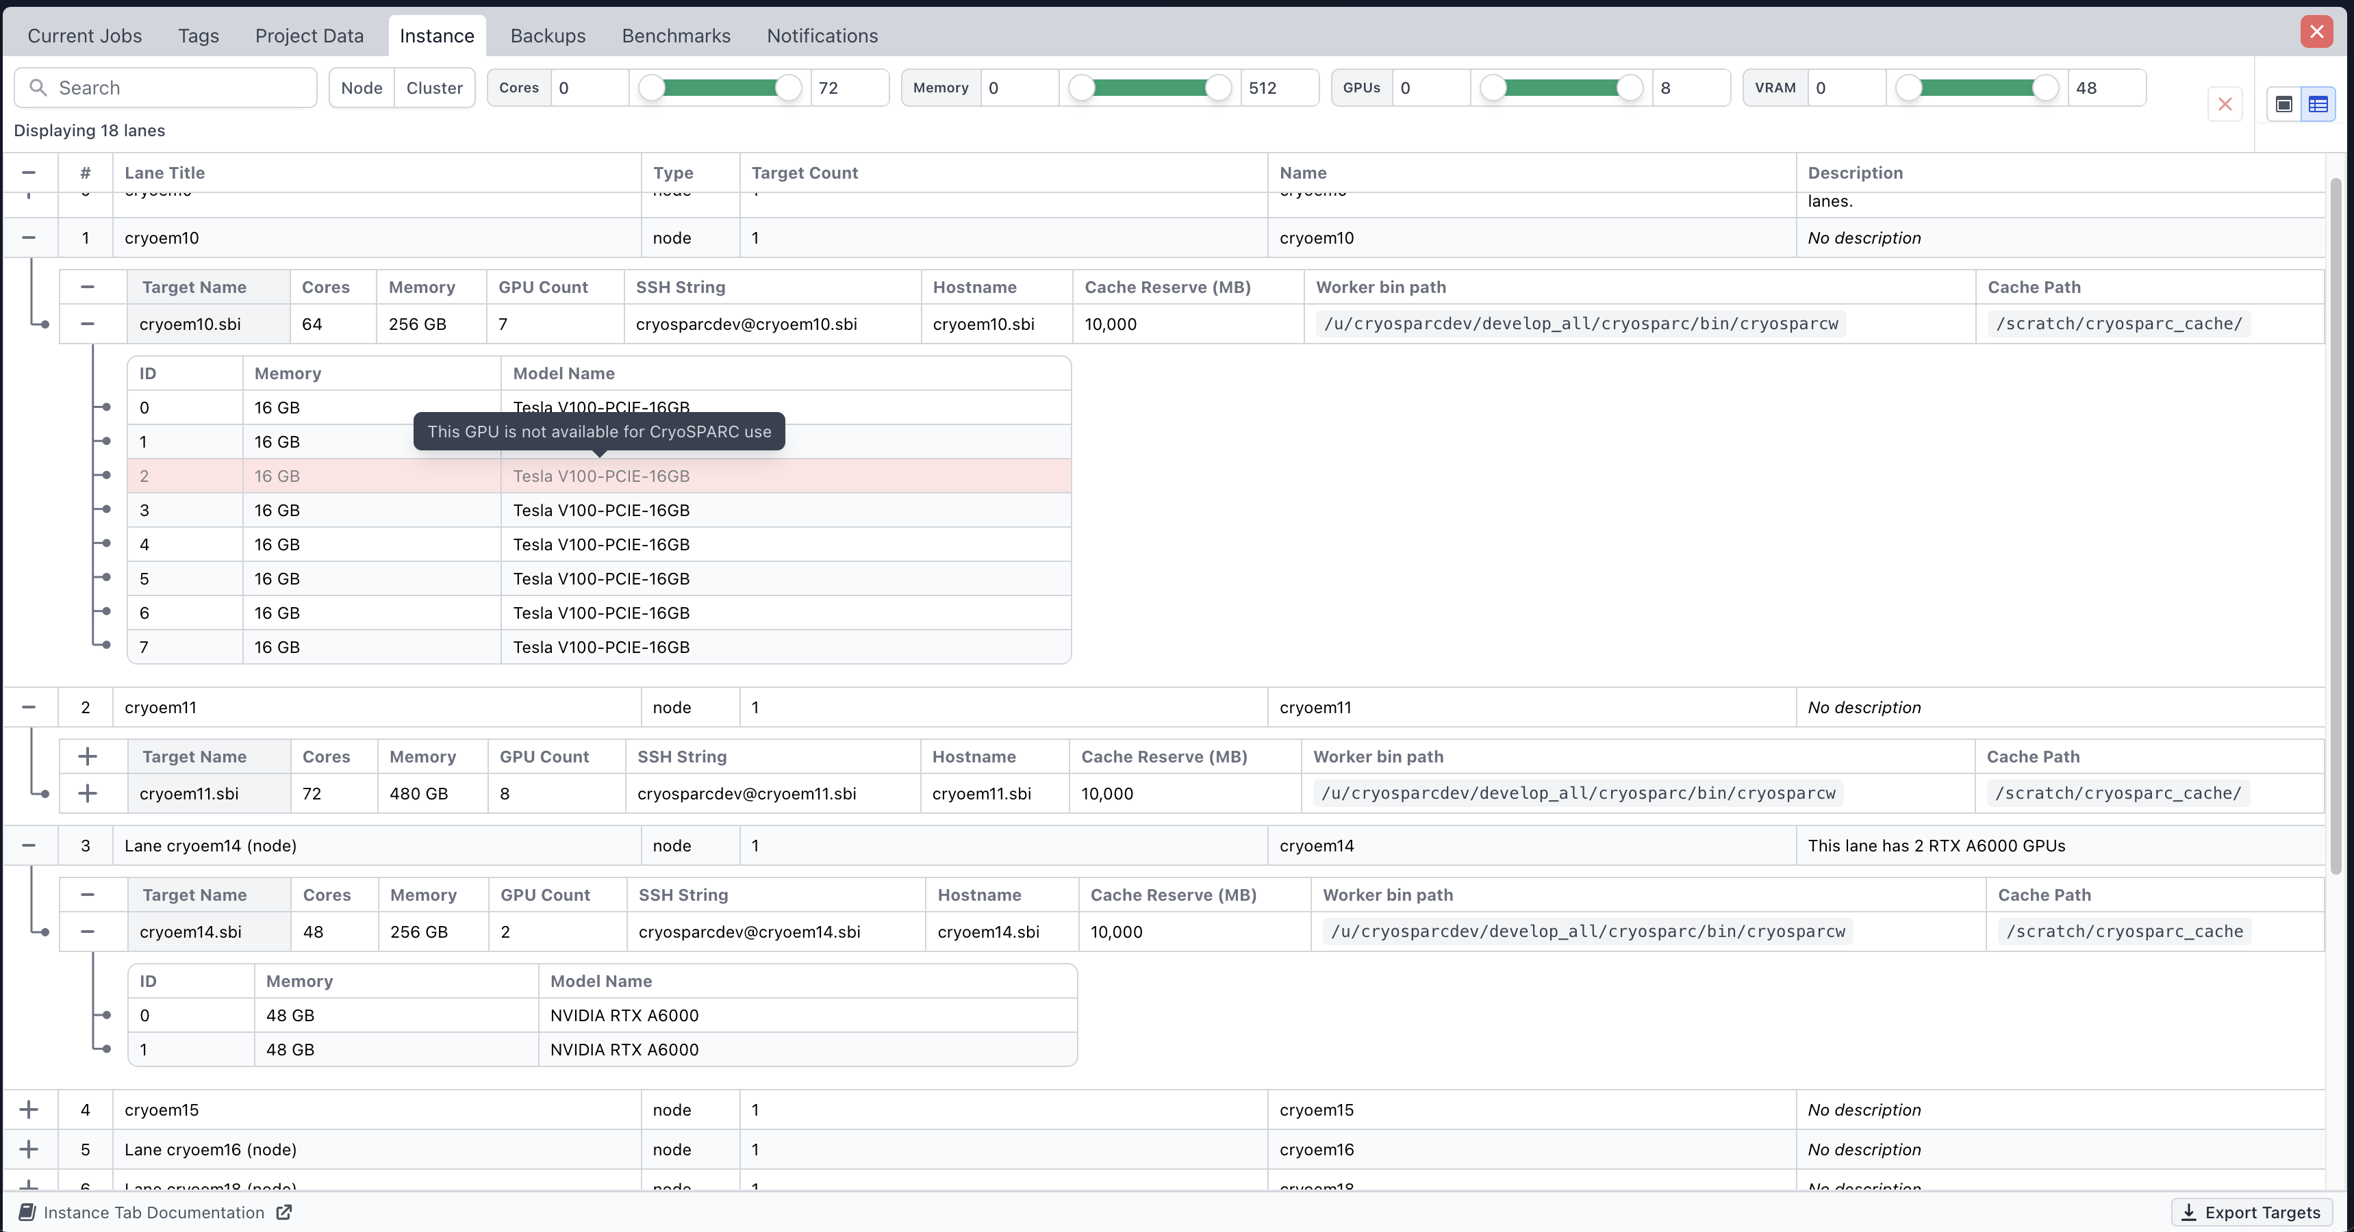2354x1232 pixels.
Task: Collapse the cryoem10 lane row
Action: [x=29, y=238]
